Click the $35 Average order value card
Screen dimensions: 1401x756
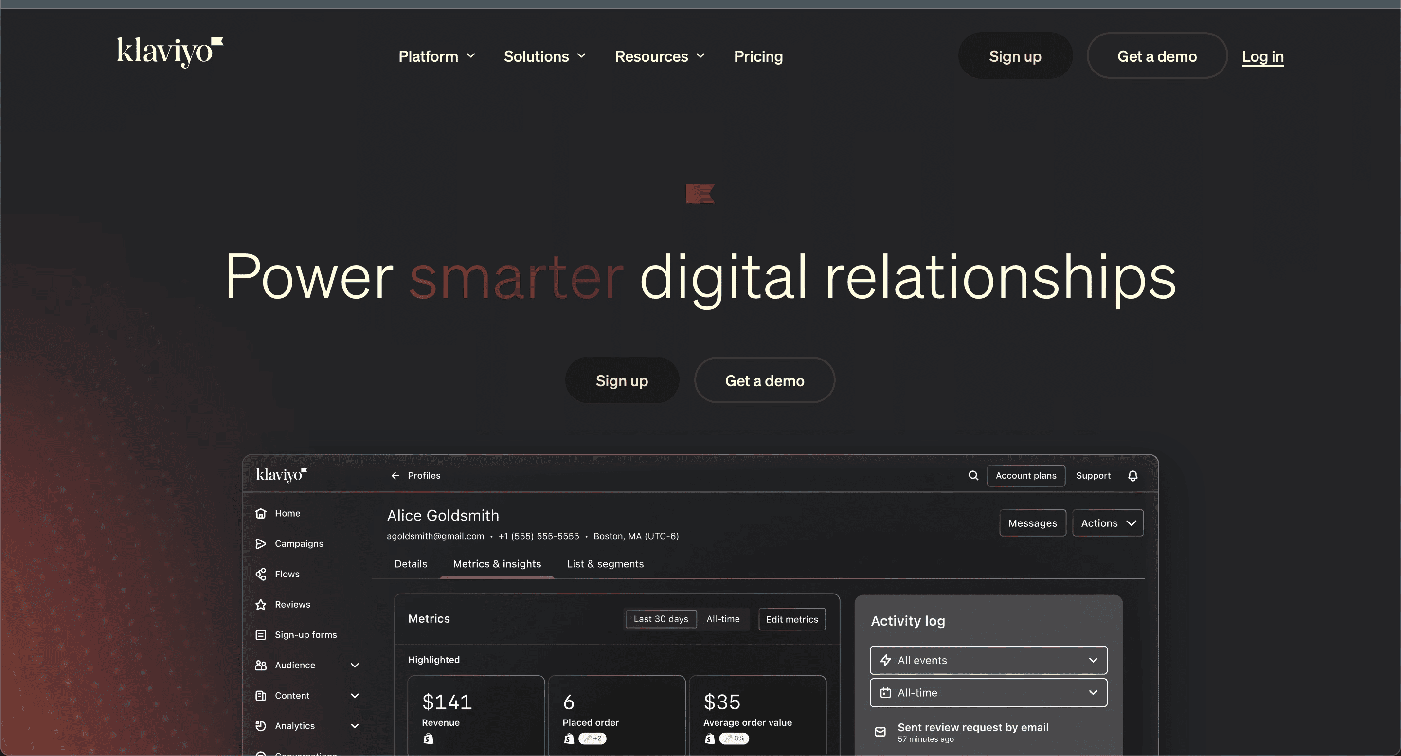[757, 716]
